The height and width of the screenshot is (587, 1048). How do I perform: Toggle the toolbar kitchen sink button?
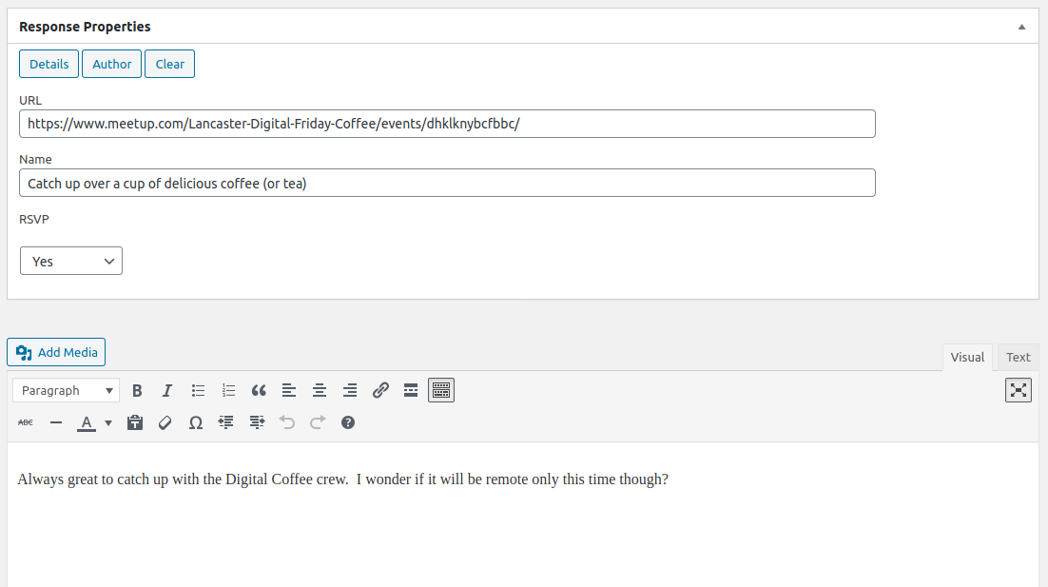click(x=441, y=390)
